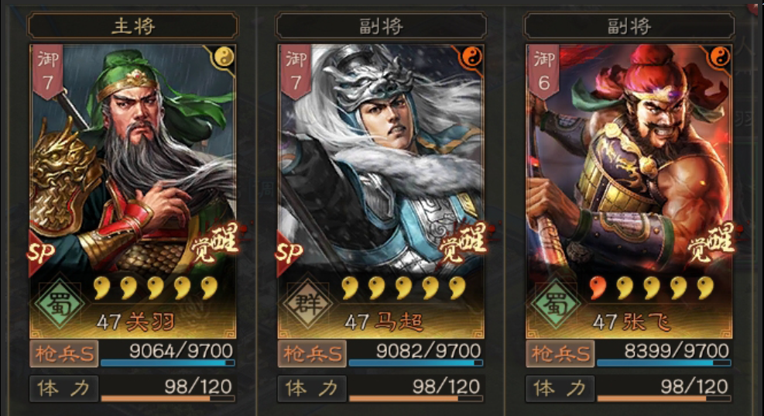Select the green 蜀 faction emblem on 关羽
Image resolution: width=764 pixels, height=416 pixels.
[x=59, y=304]
